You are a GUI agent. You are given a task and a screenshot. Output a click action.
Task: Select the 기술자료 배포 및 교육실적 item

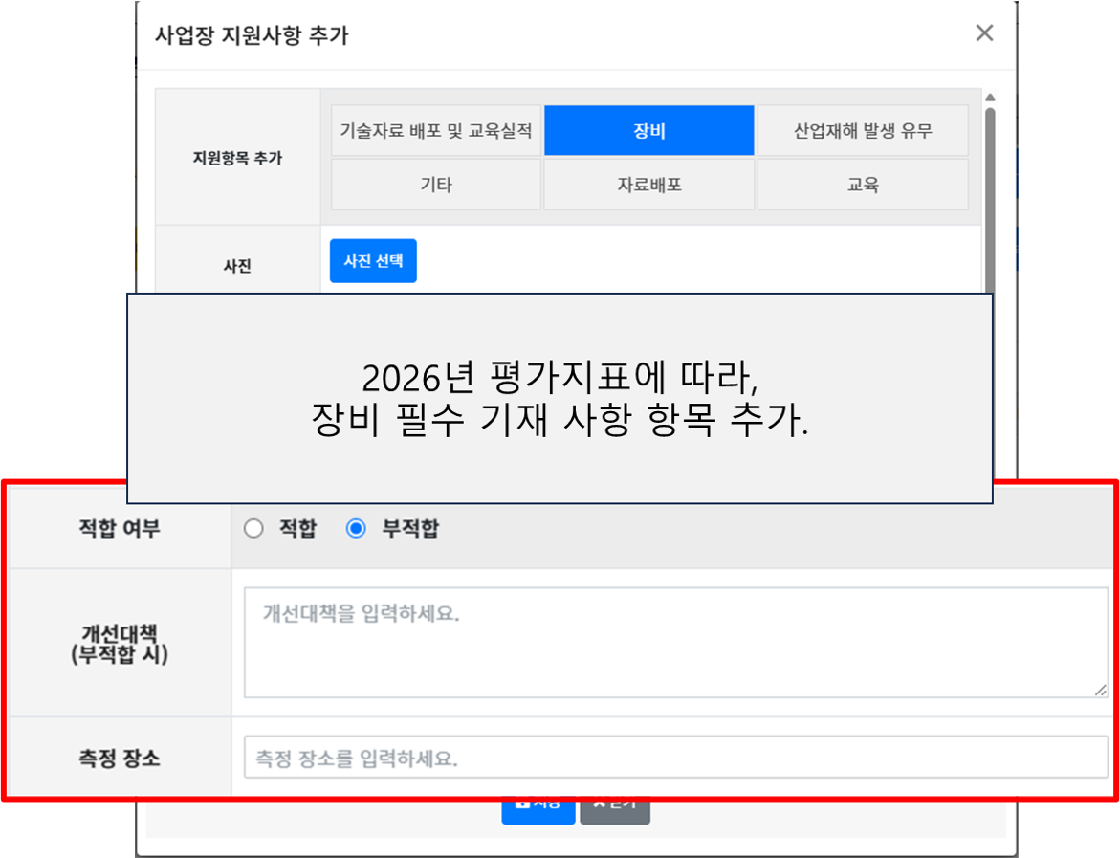436,131
